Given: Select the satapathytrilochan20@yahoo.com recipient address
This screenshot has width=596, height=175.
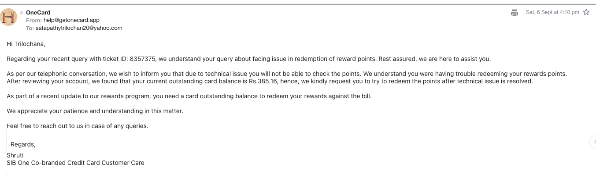Looking at the screenshot, I should click(79, 28).
